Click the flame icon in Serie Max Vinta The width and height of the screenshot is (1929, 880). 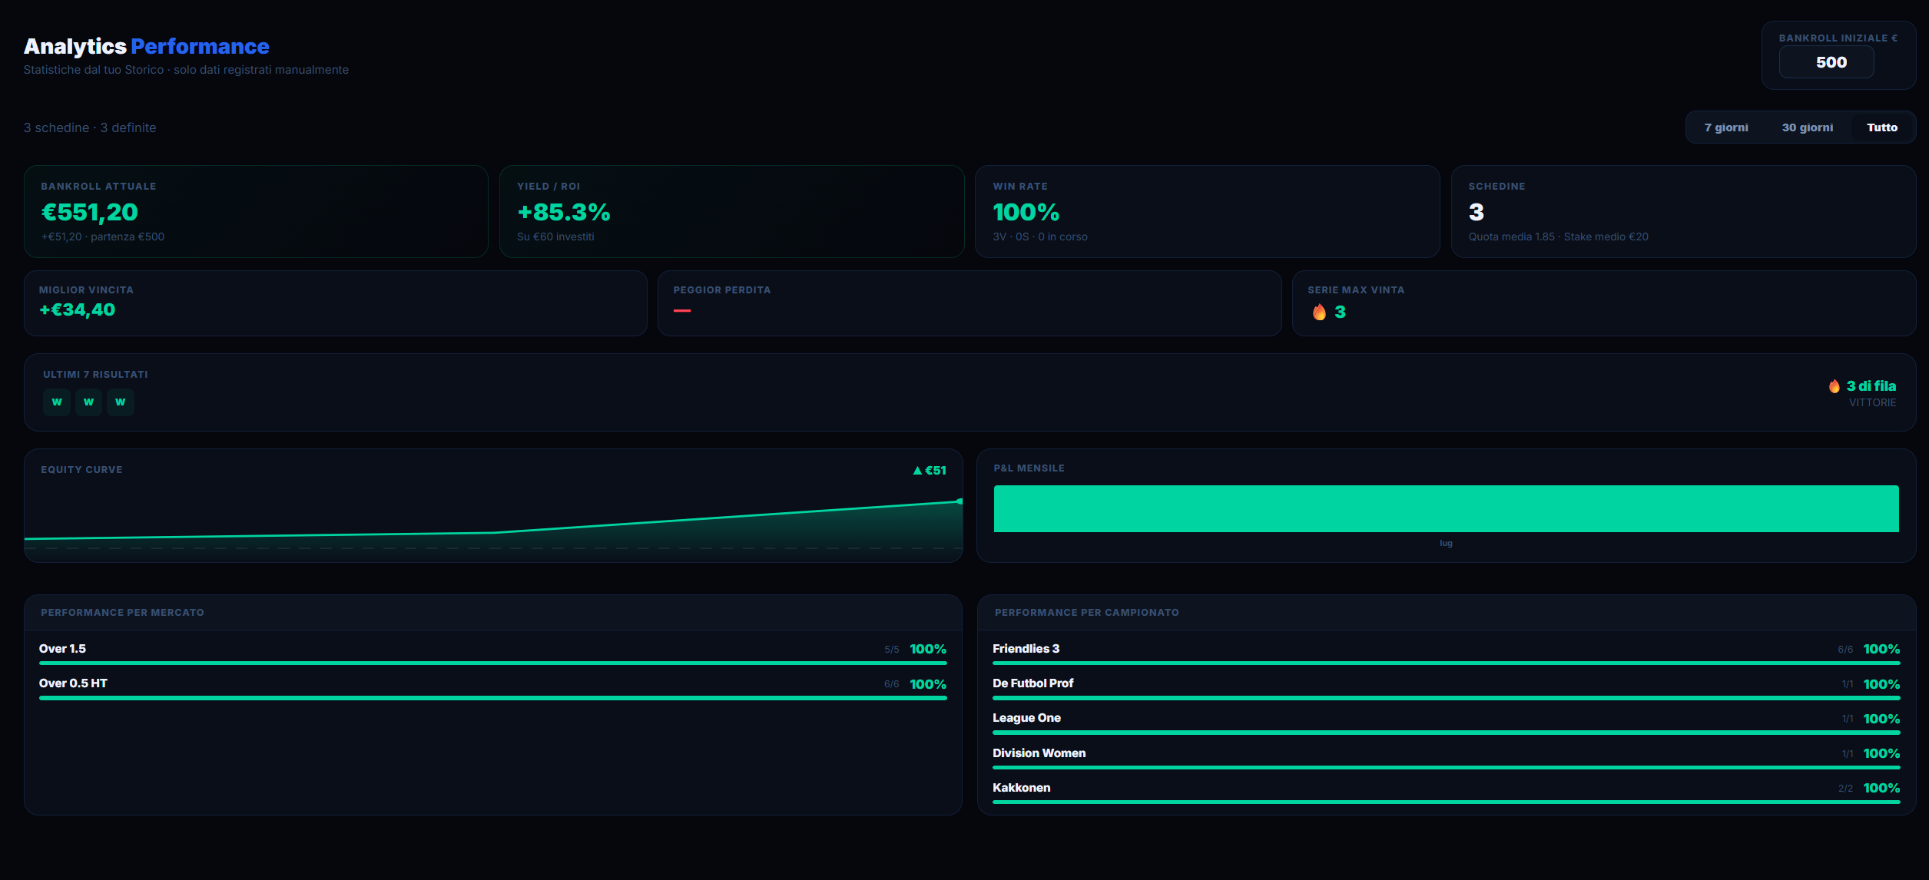[x=1319, y=312]
